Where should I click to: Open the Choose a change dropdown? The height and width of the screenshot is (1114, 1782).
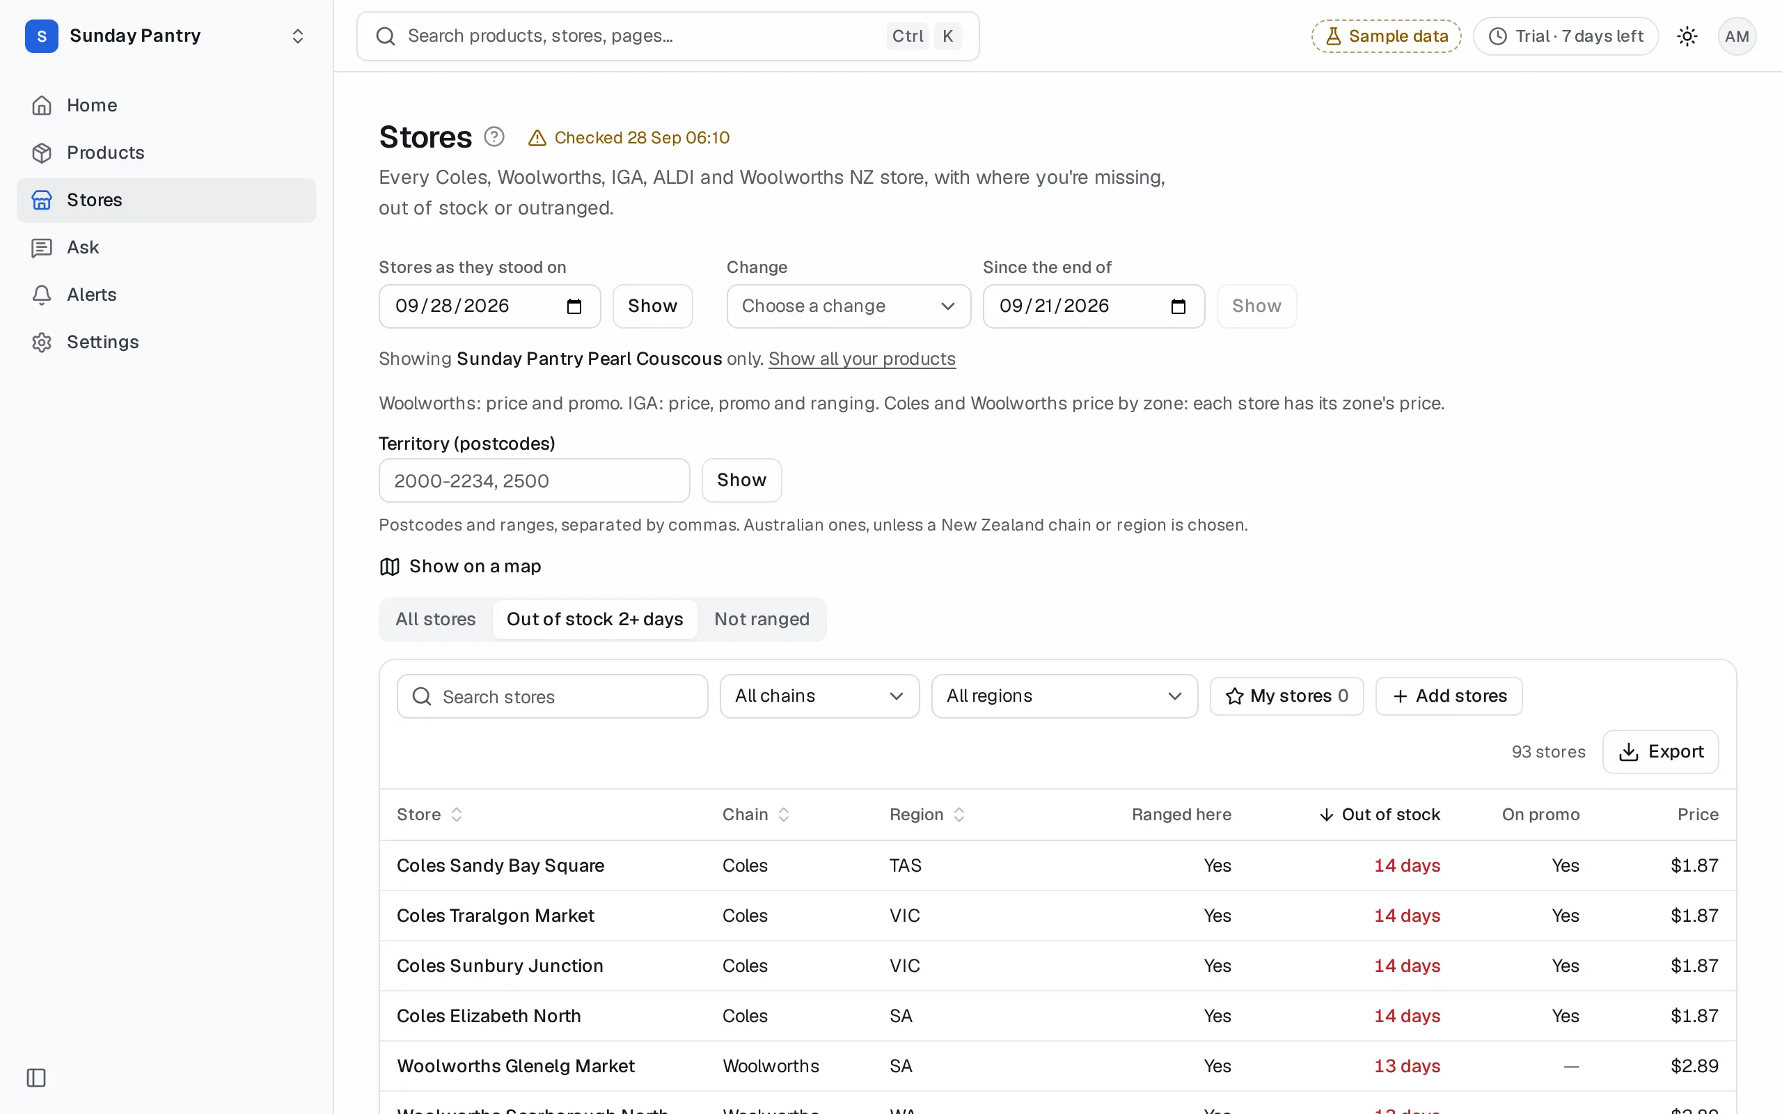coord(849,306)
